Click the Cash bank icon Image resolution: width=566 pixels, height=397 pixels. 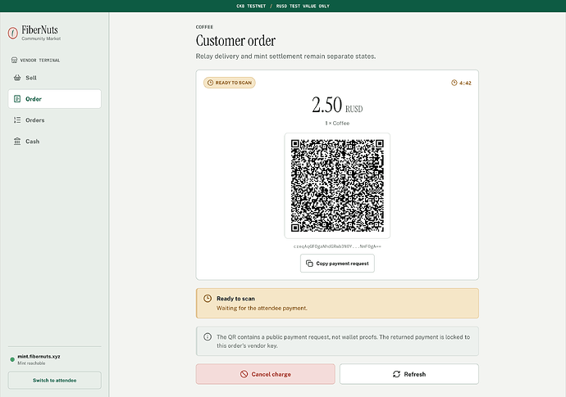pyautogui.click(x=17, y=142)
